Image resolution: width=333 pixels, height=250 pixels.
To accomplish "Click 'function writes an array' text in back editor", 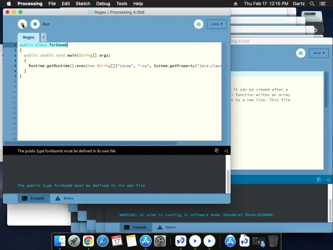I will (x=263, y=95).
